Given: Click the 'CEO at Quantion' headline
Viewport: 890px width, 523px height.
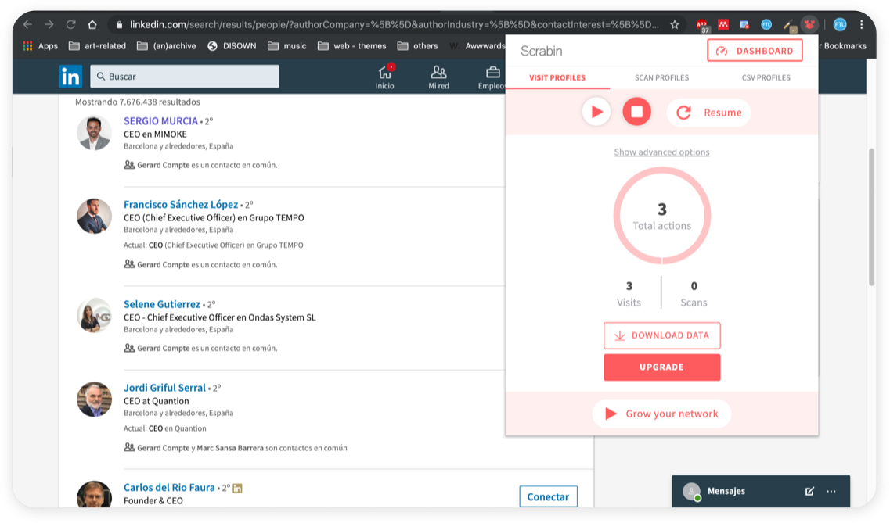Looking at the screenshot, I should click(x=156, y=401).
